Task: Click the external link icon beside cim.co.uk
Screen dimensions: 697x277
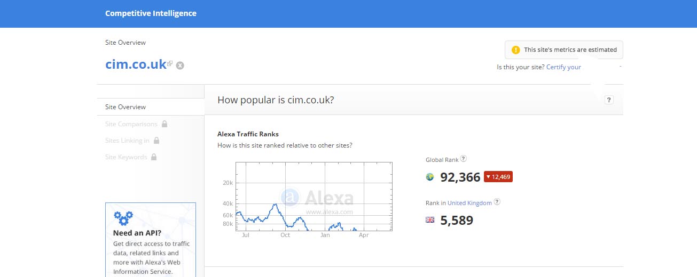Action: (x=170, y=64)
